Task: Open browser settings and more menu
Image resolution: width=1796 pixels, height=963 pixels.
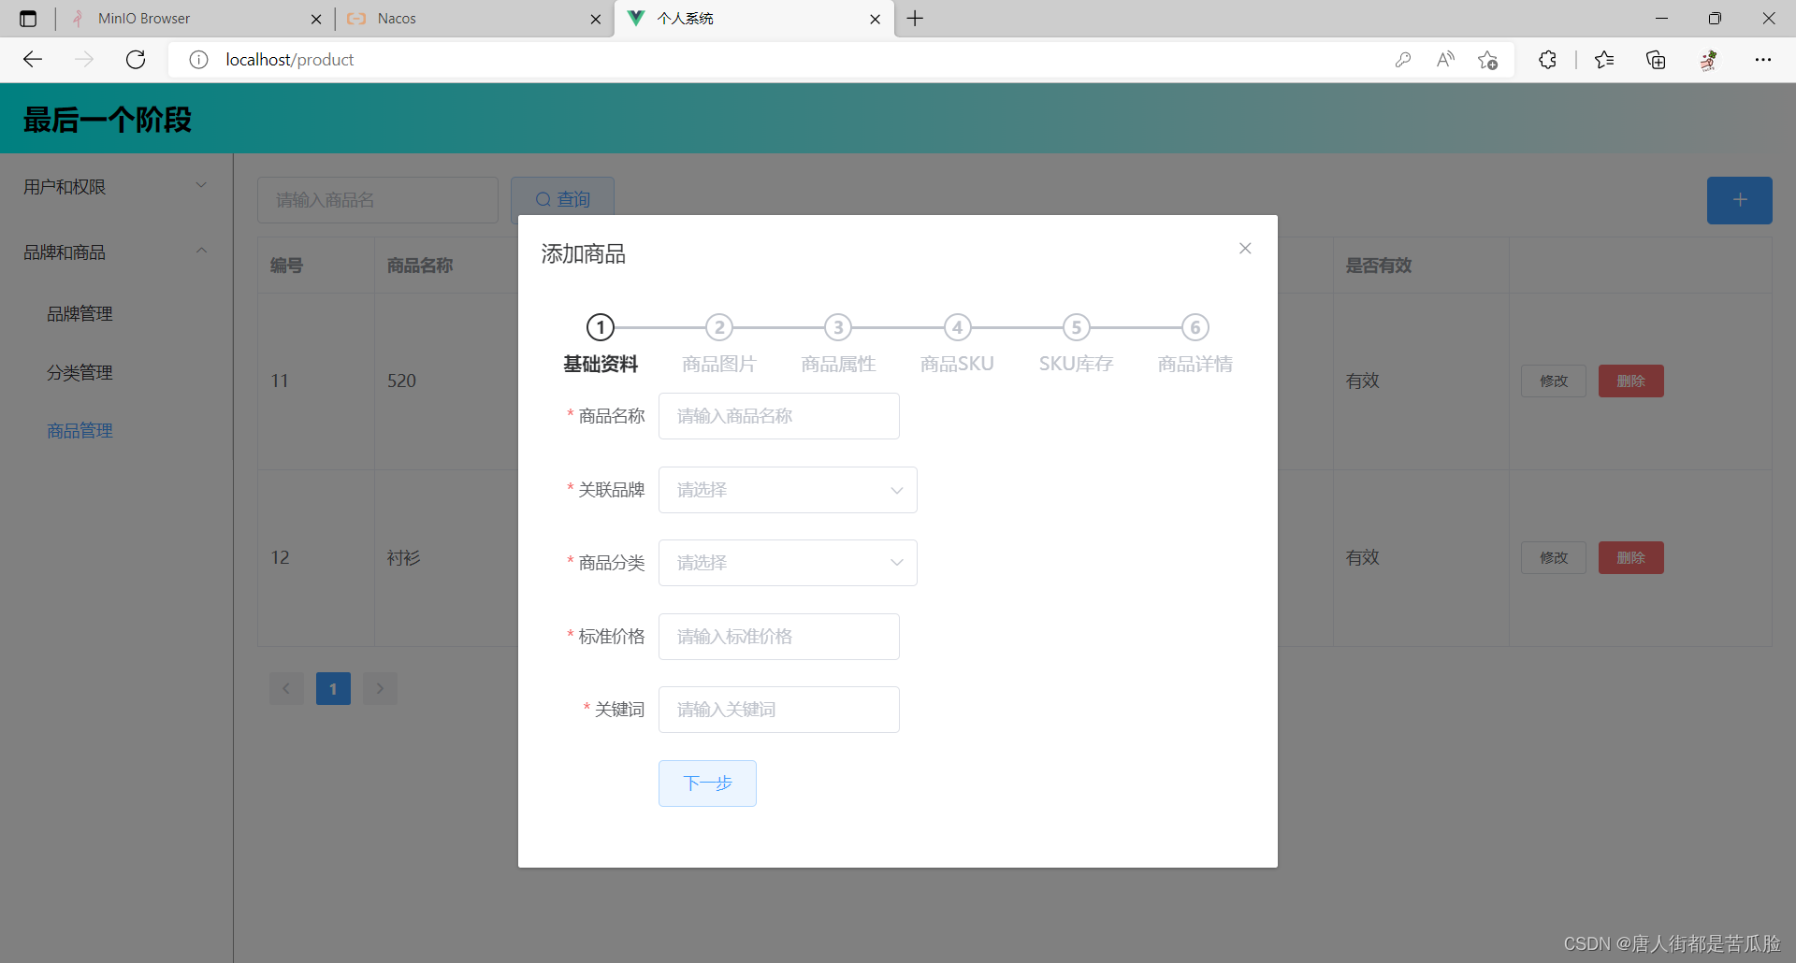Action: click(1763, 60)
